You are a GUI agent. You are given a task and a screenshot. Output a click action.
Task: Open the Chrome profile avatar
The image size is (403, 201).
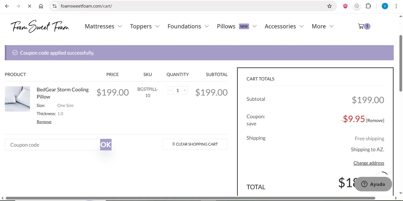click(x=385, y=6)
